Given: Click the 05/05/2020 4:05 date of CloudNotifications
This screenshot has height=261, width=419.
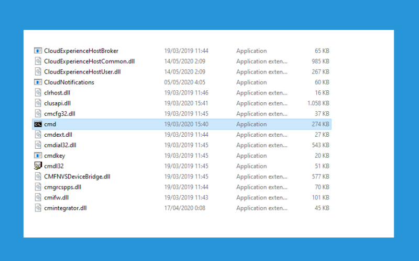Looking at the screenshot, I should (185, 82).
